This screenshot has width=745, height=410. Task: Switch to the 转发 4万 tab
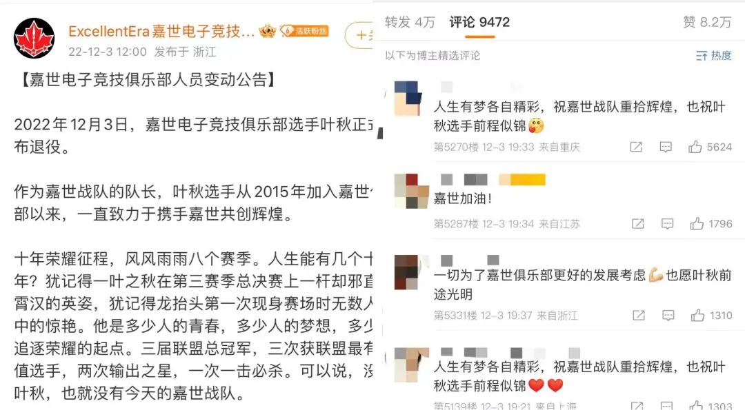pos(410,22)
